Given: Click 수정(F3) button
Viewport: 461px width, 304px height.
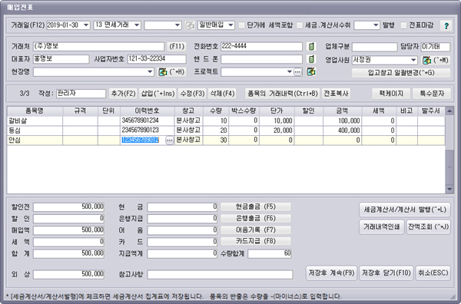Looking at the screenshot, I should 192,94.
